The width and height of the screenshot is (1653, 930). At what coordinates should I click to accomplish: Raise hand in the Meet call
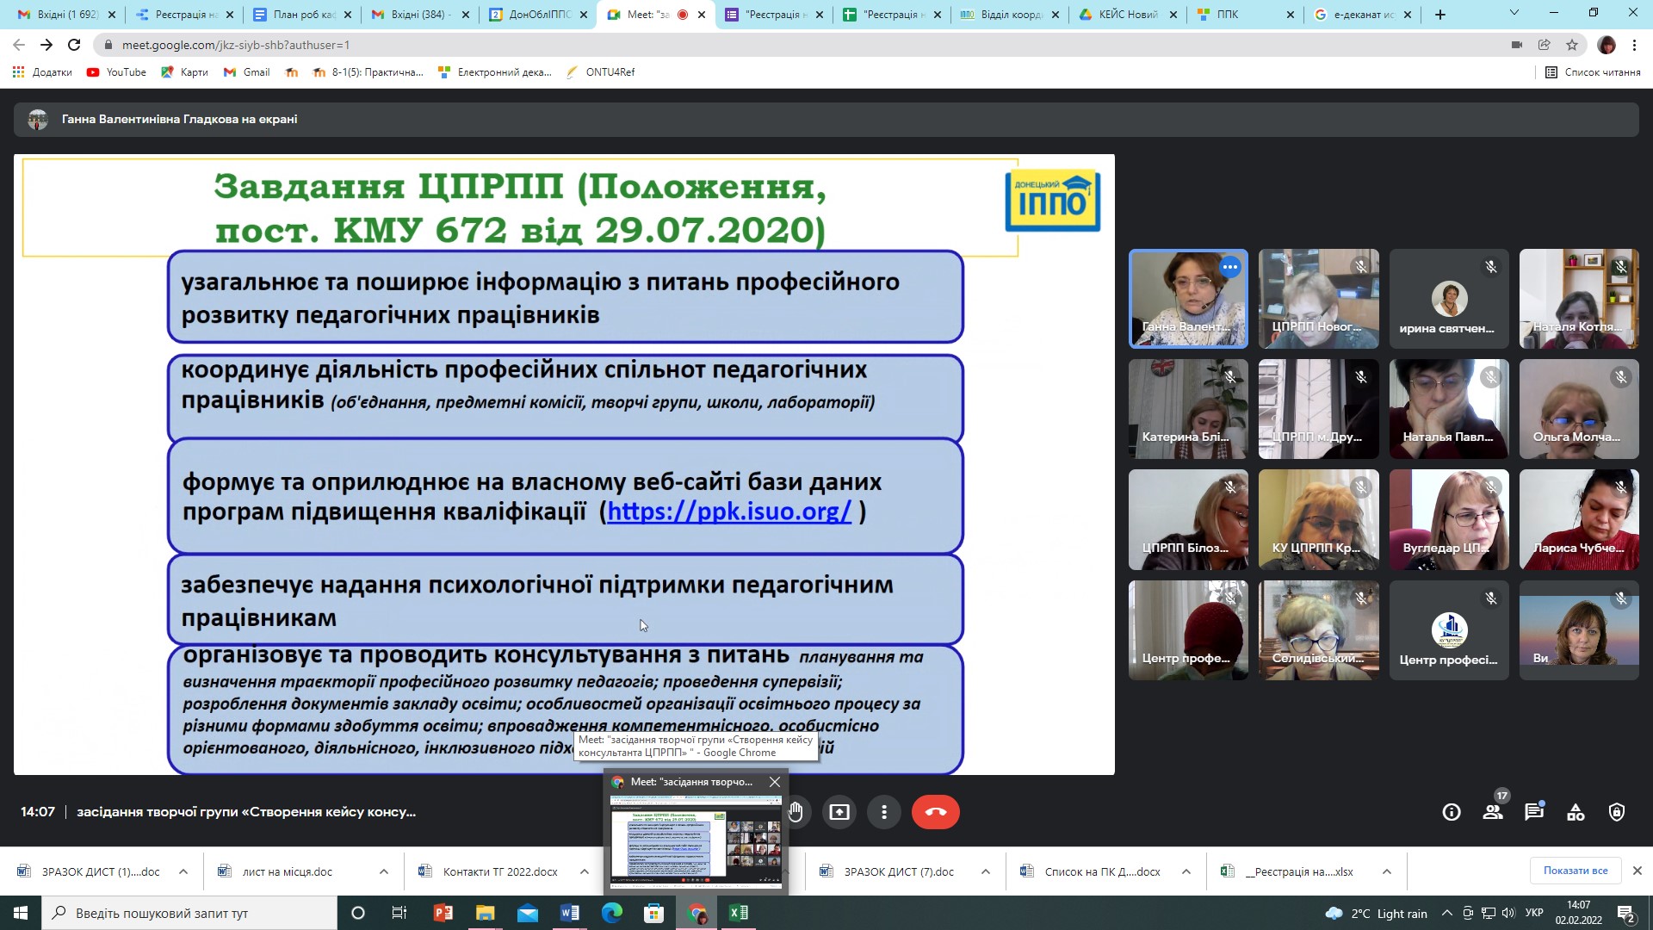pos(796,811)
